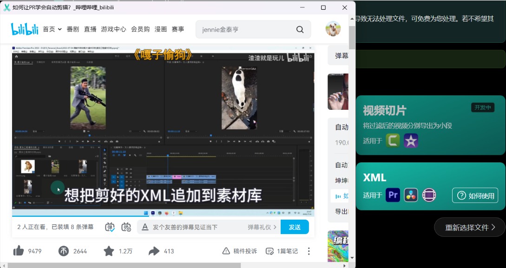Screen dimensions: 506x268
Task: Click the green Camtasia icon
Action: click(393, 141)
